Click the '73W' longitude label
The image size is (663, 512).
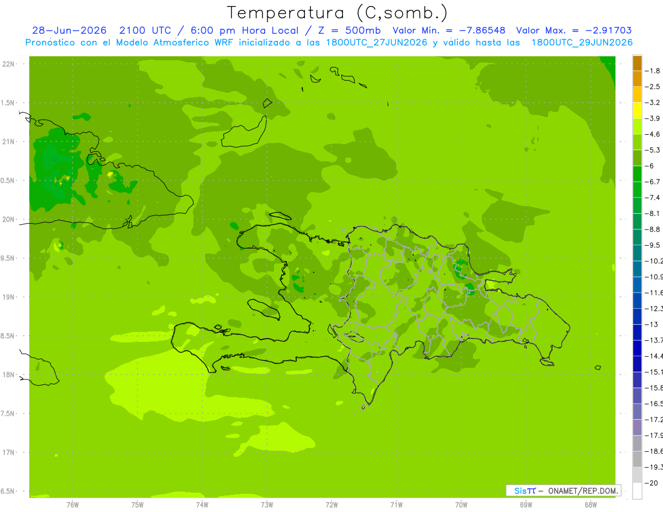click(x=267, y=504)
